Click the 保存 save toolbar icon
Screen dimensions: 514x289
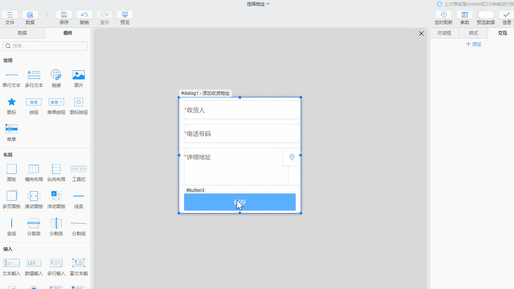point(64,15)
